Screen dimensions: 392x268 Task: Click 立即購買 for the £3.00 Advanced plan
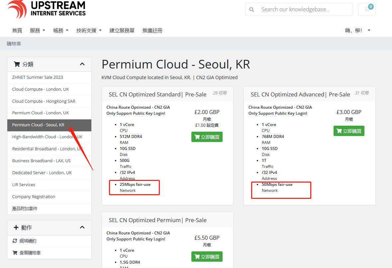tap(349, 131)
